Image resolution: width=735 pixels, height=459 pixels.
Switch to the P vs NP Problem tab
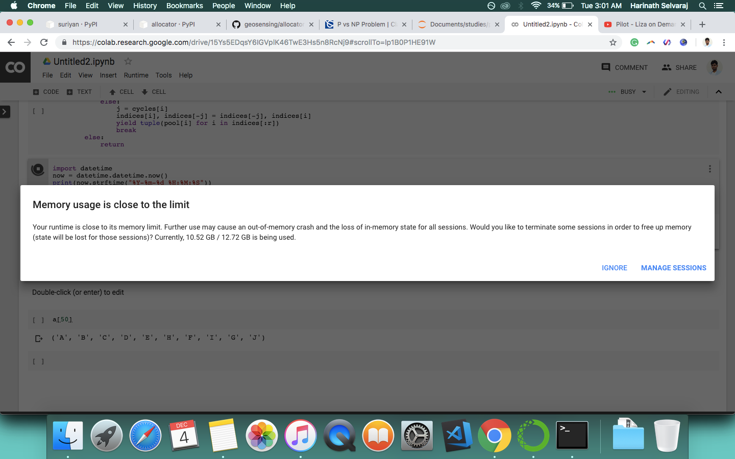click(366, 24)
